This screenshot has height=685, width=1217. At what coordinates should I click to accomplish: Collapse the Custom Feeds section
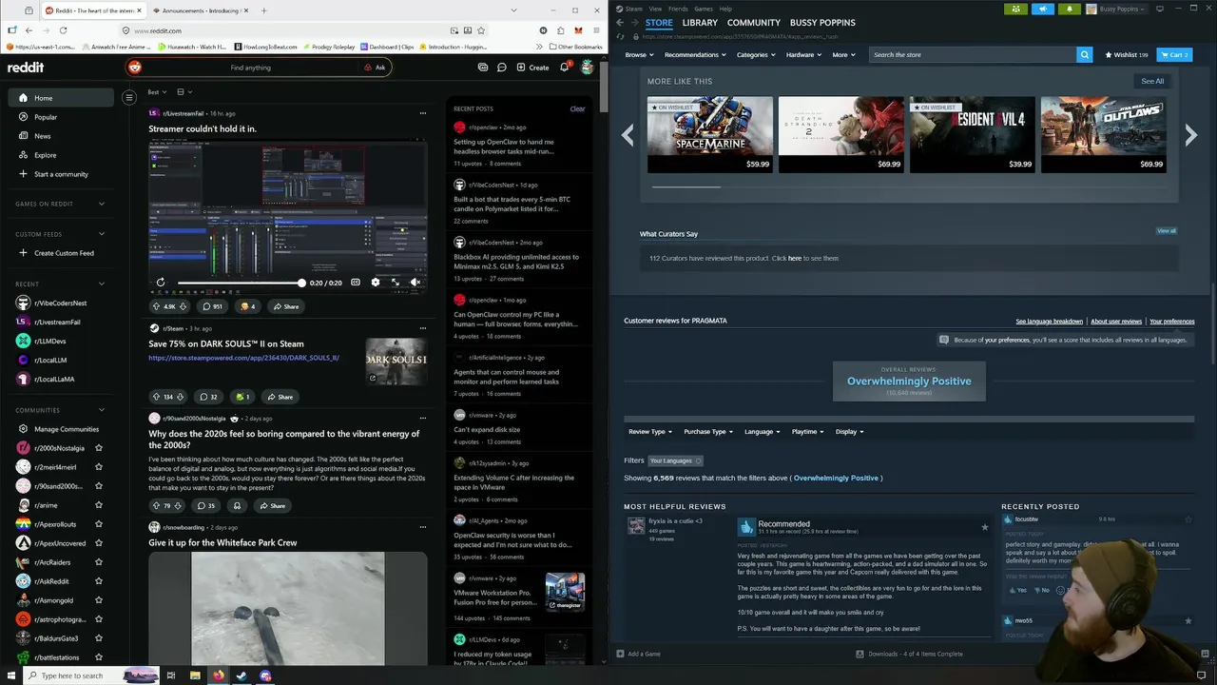(102, 234)
